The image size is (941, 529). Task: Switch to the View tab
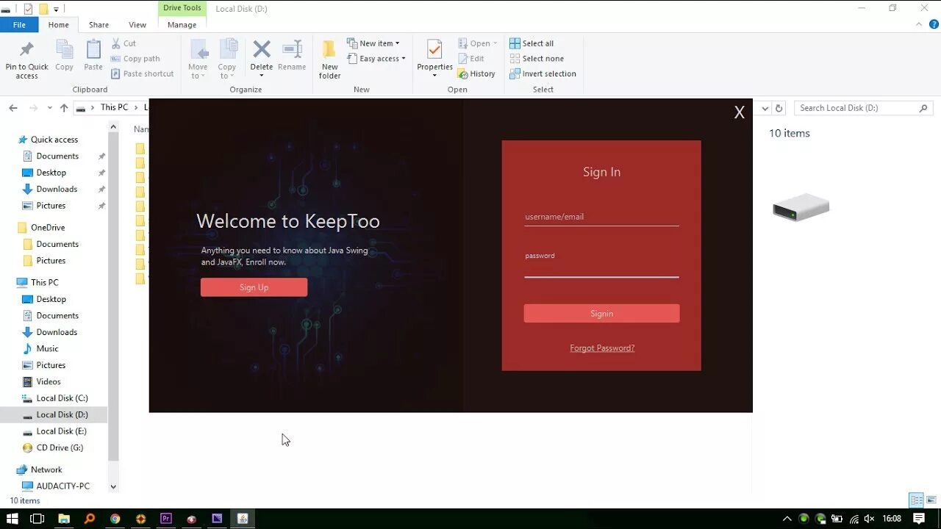(137, 25)
